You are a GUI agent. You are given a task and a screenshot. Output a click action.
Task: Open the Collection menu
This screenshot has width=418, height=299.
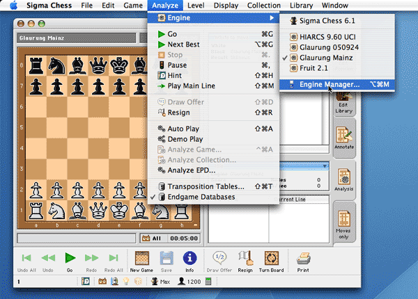coord(264,6)
